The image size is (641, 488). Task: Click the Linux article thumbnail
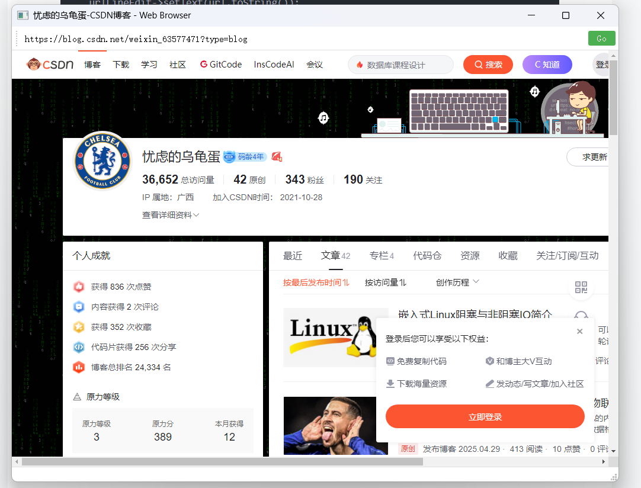330,338
